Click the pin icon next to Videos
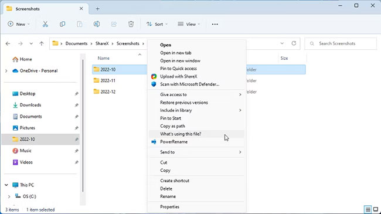 click(77, 162)
